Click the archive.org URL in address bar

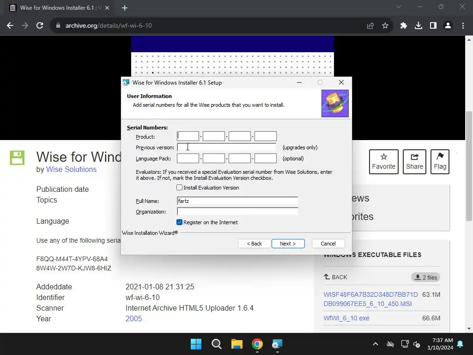coord(109,26)
